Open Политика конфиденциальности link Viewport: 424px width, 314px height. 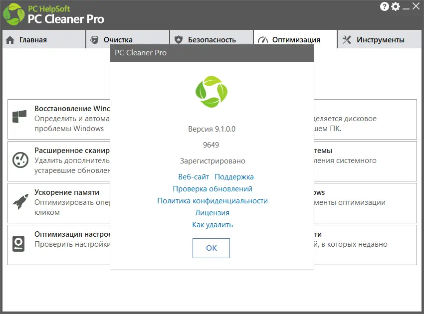[212, 201]
